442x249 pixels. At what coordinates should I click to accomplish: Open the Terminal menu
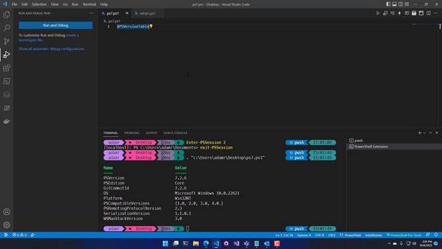(x=89, y=4)
